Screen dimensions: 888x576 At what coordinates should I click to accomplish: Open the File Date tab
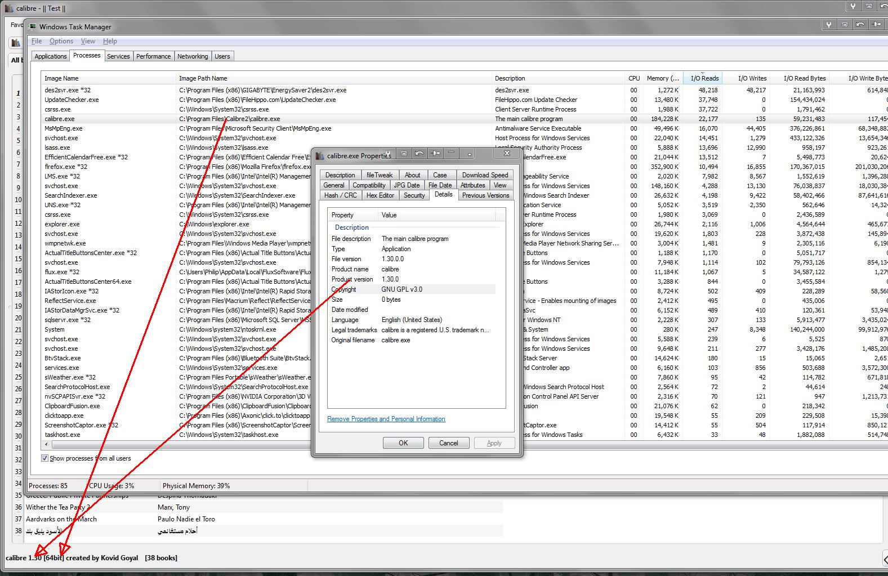pos(440,185)
